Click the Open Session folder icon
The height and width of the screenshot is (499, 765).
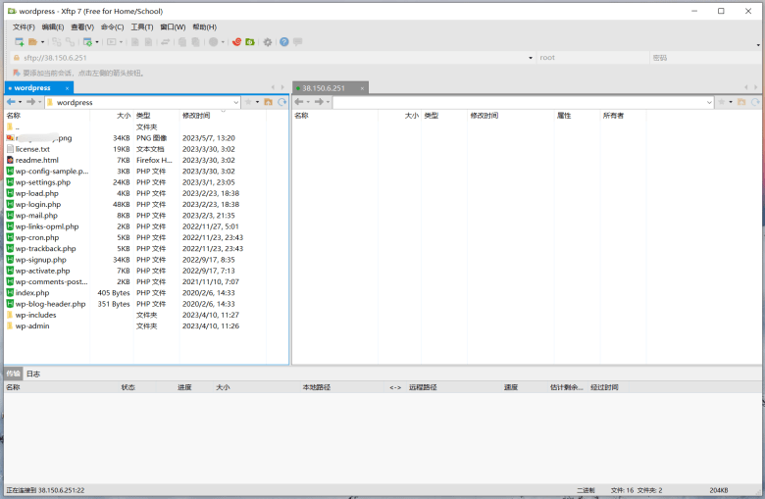point(32,42)
